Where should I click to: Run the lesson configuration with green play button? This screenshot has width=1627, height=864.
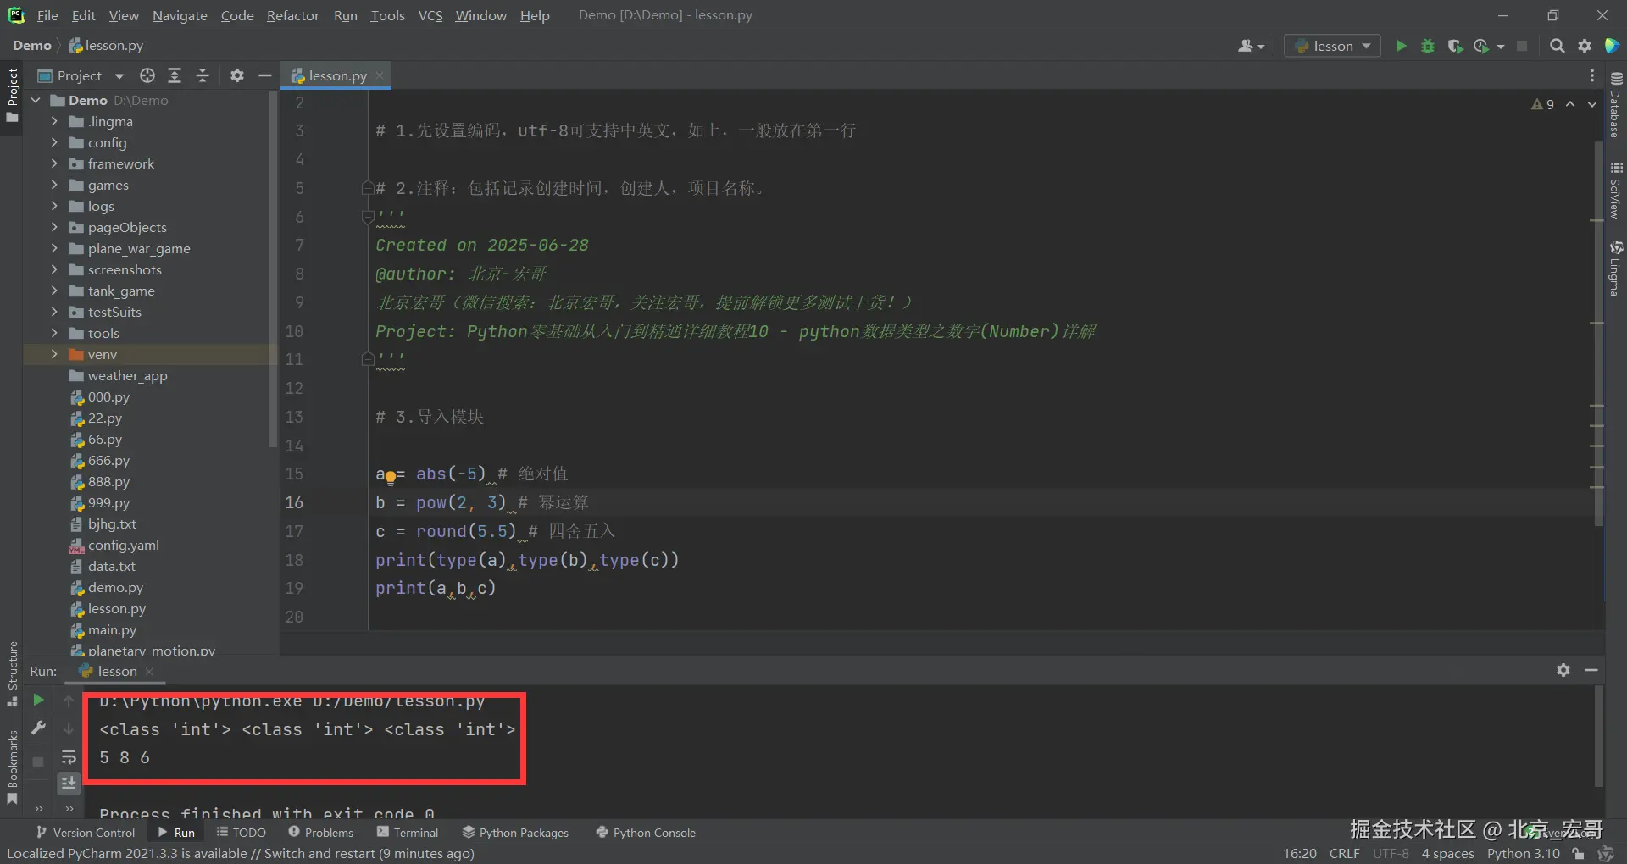pos(1401,46)
